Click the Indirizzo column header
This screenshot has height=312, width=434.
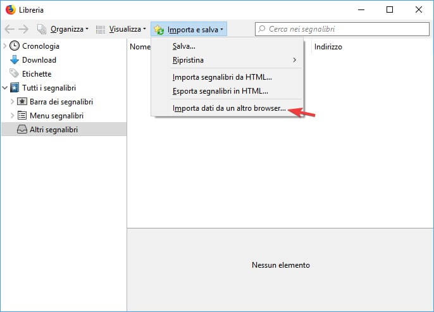328,47
